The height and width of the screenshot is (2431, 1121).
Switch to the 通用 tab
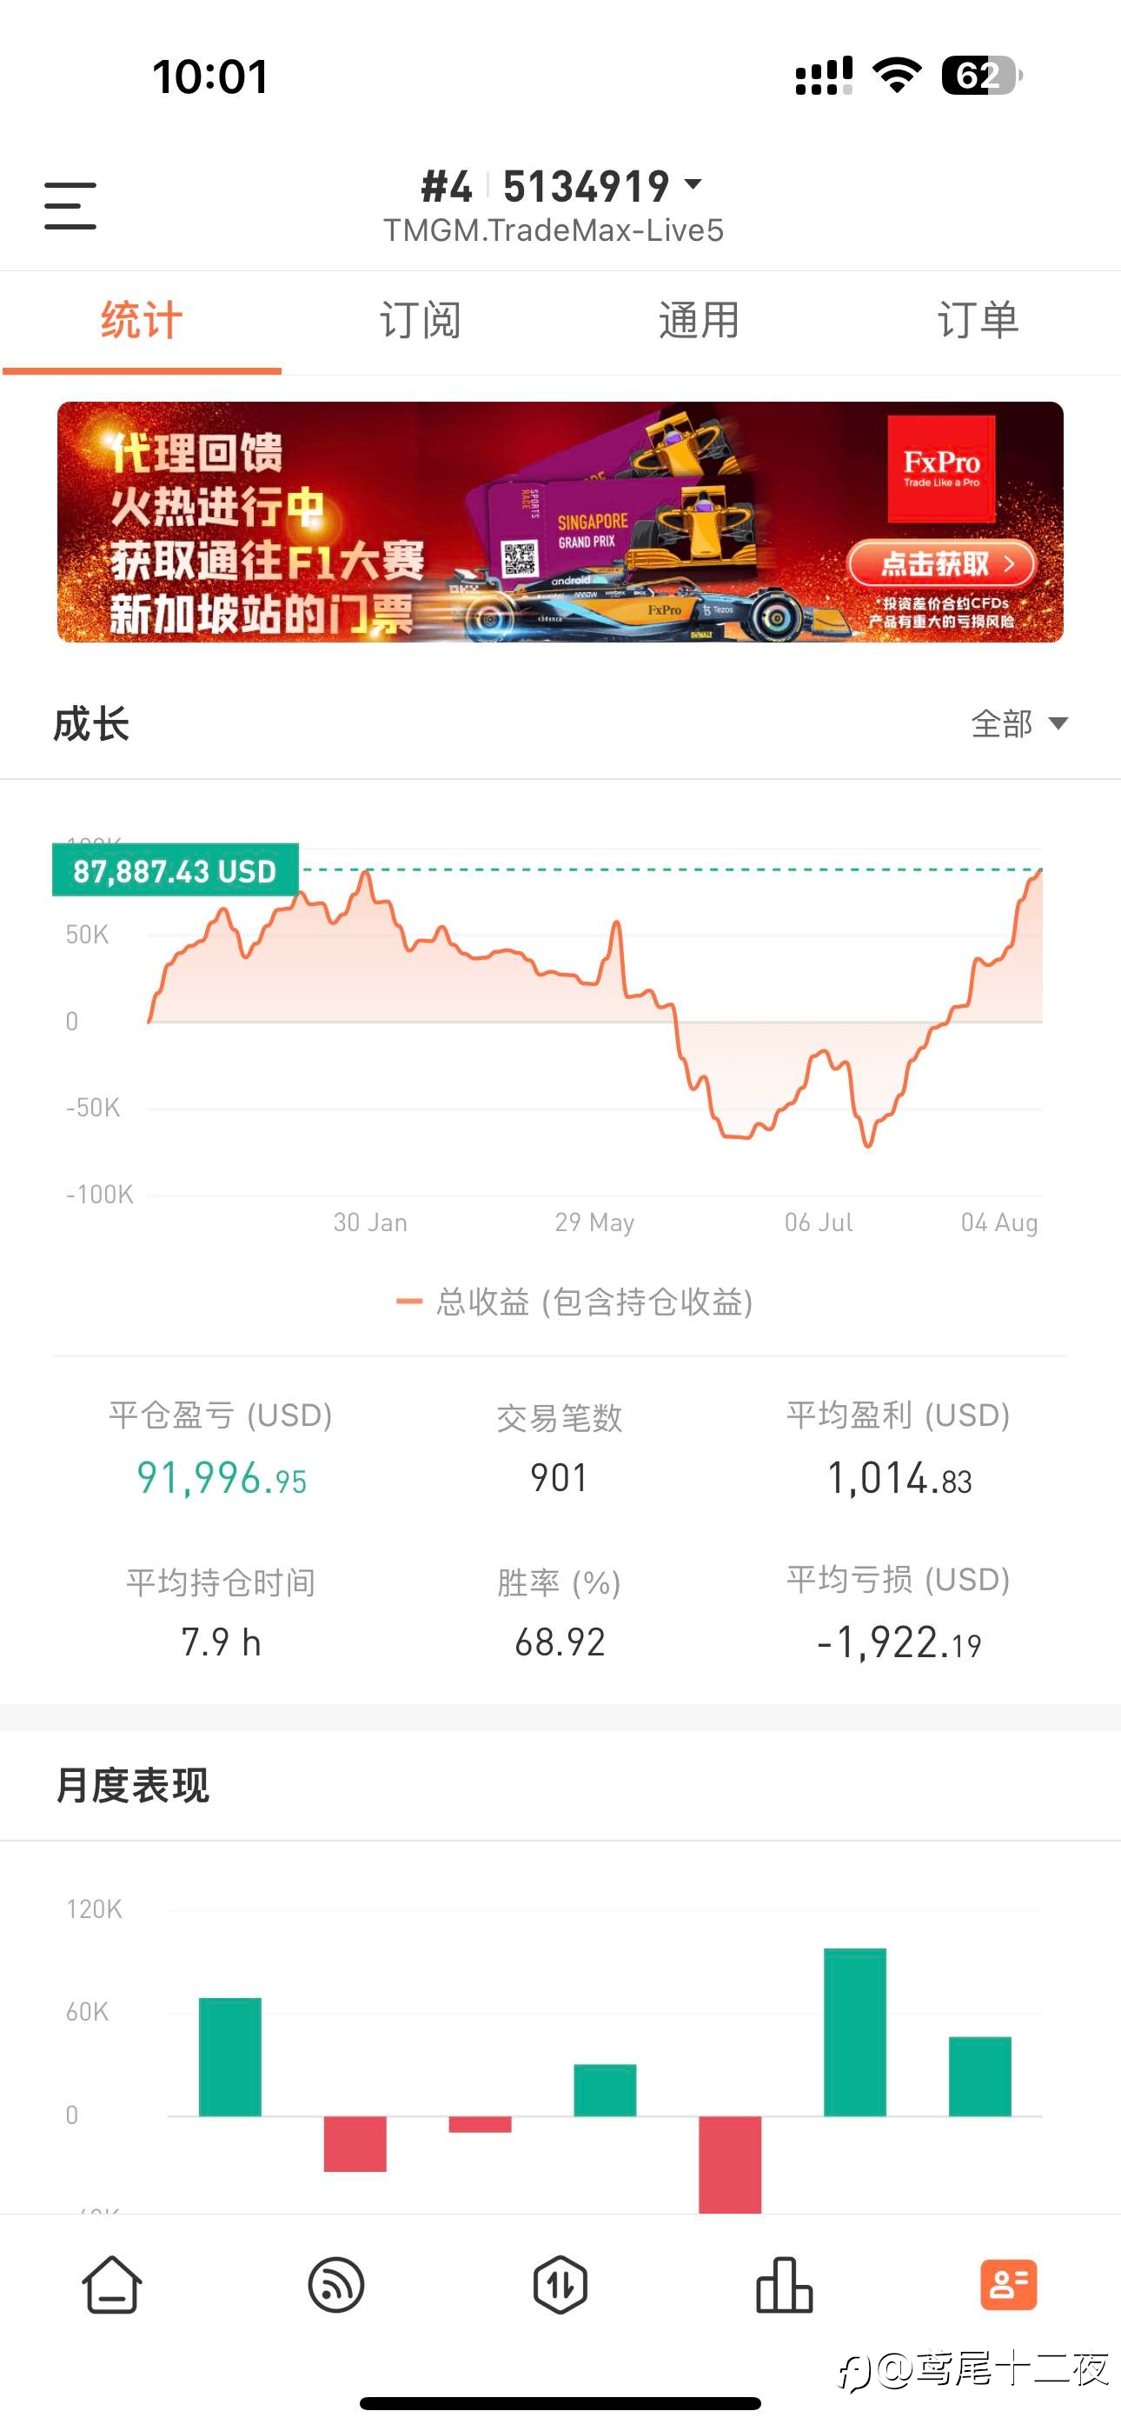[x=700, y=320]
